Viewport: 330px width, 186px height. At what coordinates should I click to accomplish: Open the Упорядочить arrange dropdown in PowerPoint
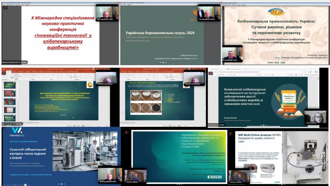(x=75, y=77)
